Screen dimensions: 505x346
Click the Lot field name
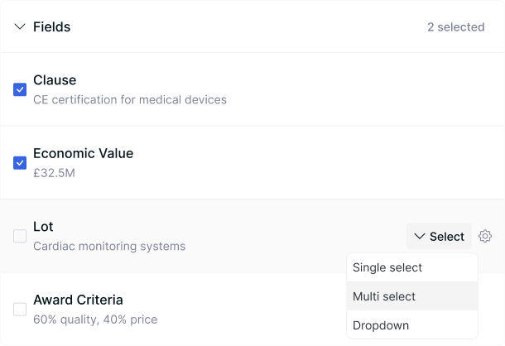click(43, 227)
